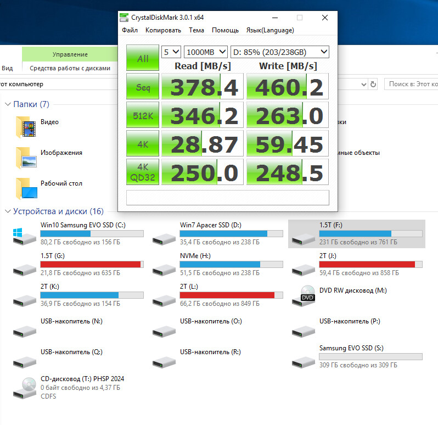Select the 1.5T (G:) drive icon
The width and height of the screenshot is (438, 425).
pos(24,270)
